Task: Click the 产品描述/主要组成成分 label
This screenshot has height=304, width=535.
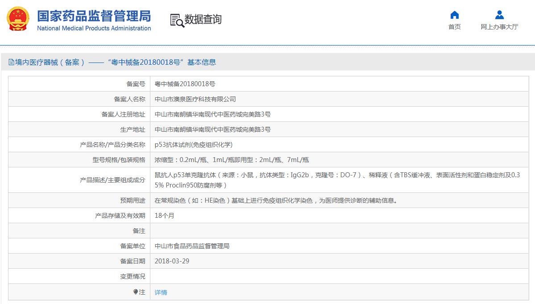Action: pos(112,180)
